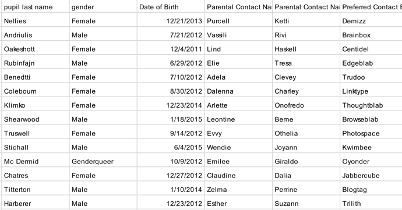Select the cell containing Thoughtblab
The width and height of the screenshot is (402, 210).
pos(371,105)
